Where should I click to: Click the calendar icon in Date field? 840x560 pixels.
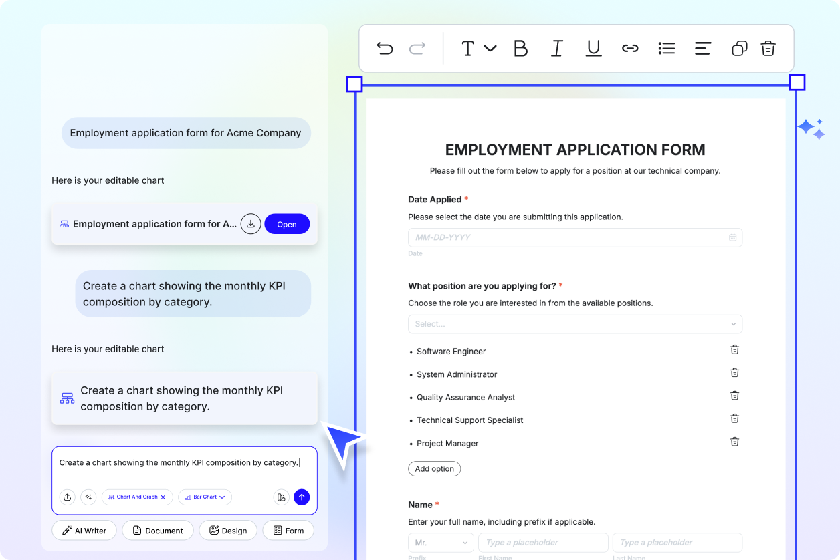pos(732,237)
